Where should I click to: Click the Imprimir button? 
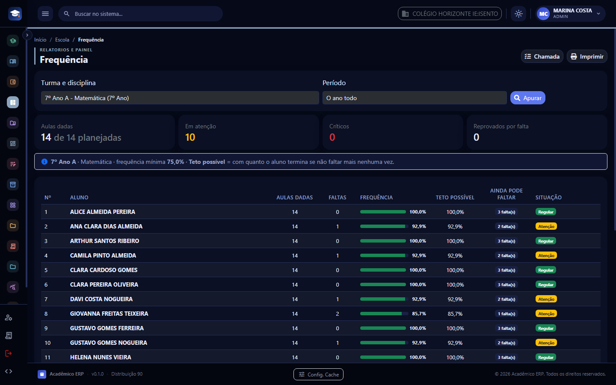click(587, 56)
